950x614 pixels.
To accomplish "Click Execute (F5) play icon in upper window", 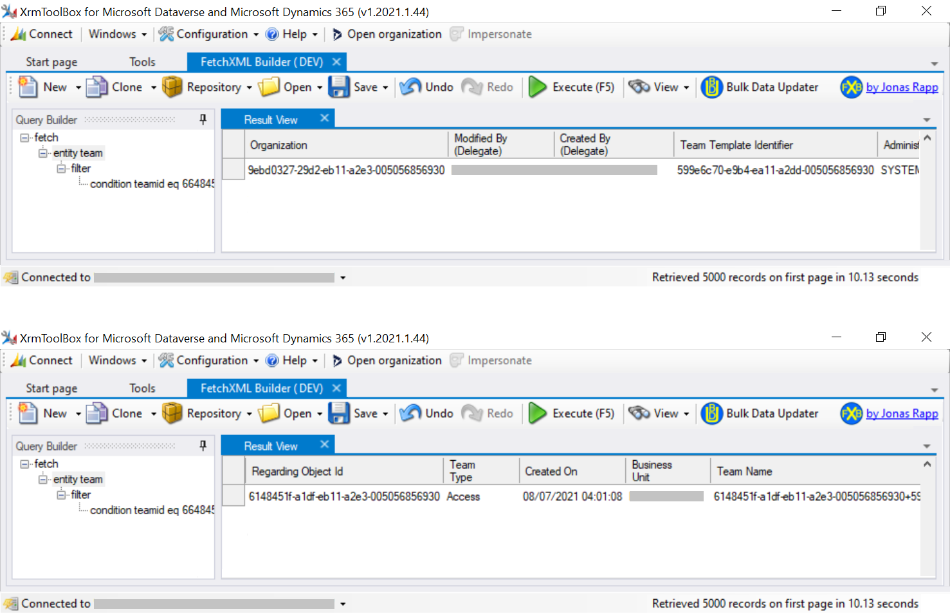I will click(537, 87).
